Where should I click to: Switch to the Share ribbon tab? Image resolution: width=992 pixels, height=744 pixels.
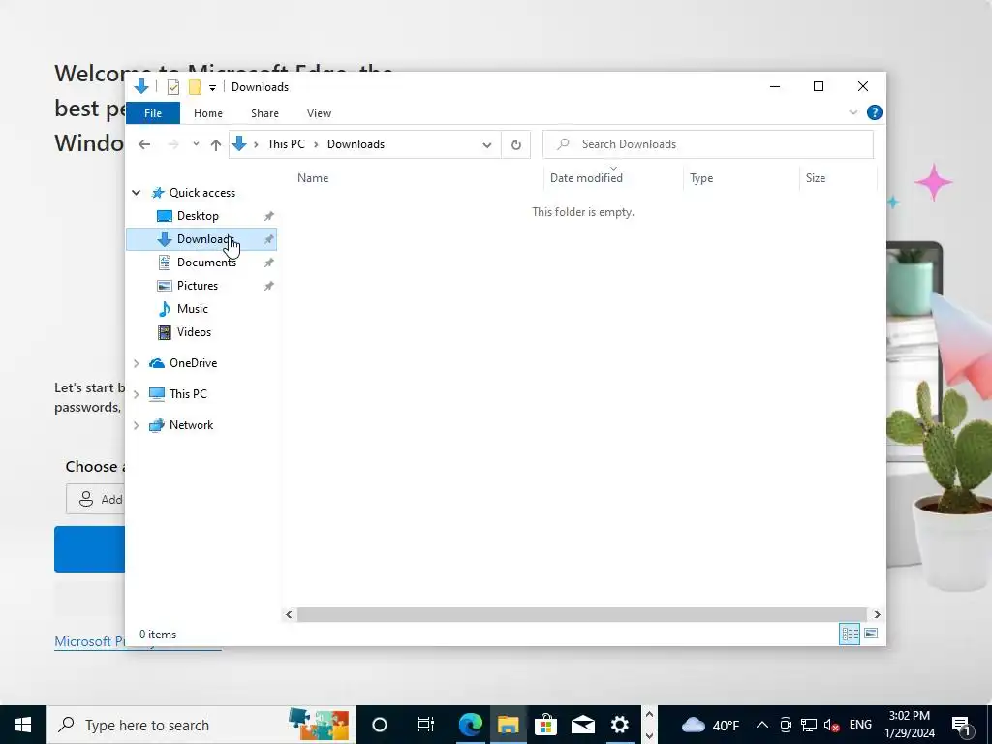264,113
